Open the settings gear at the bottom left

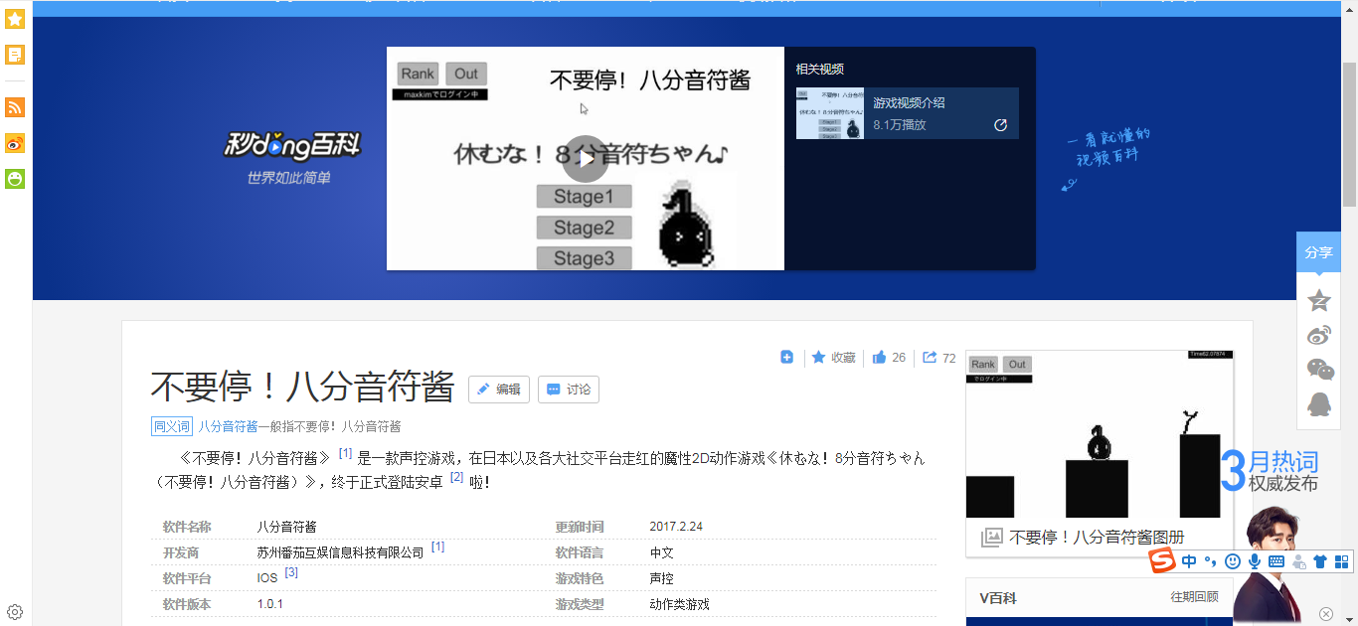pos(15,612)
